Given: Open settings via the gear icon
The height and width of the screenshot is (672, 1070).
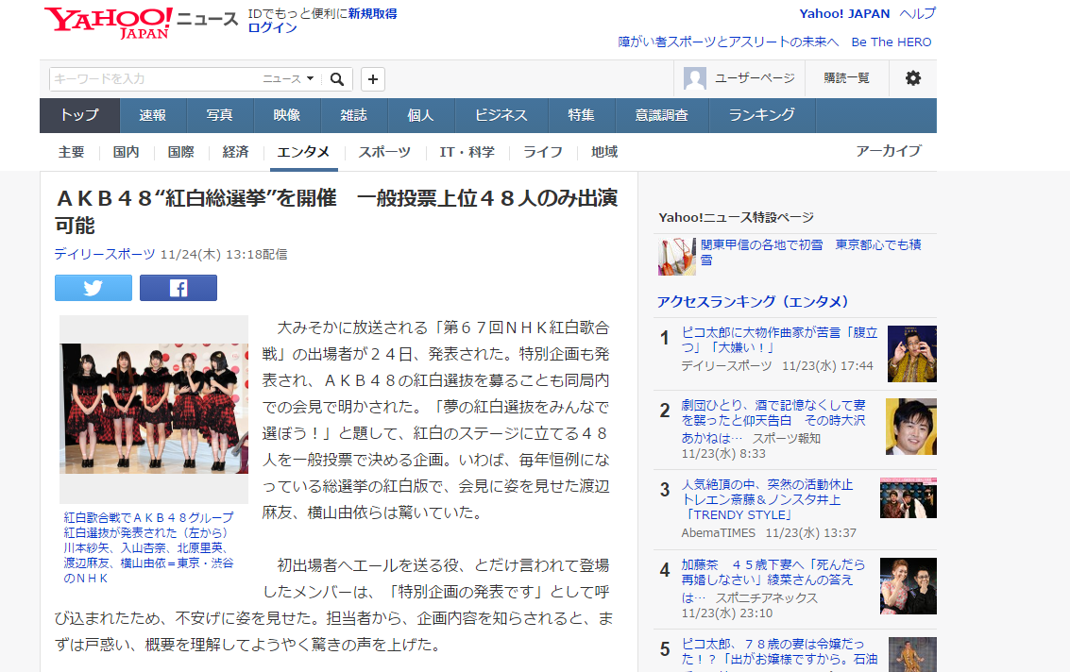Looking at the screenshot, I should coord(913,77).
